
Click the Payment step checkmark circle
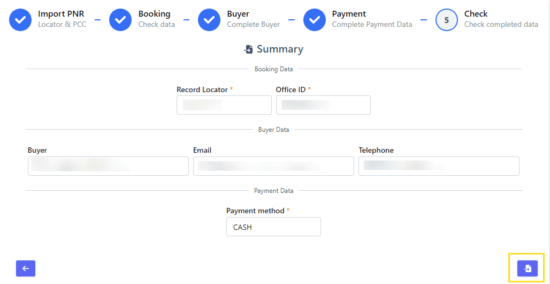315,20
